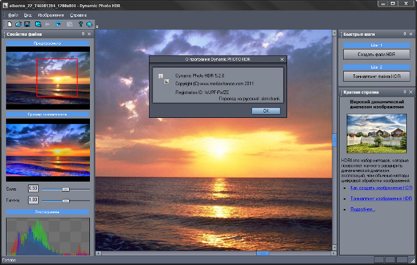
Task: Click the New file toolbar icon
Action: [x=10, y=24]
